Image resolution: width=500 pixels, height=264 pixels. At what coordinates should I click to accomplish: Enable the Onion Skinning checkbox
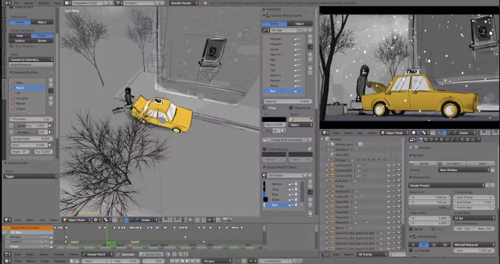pos(265,149)
